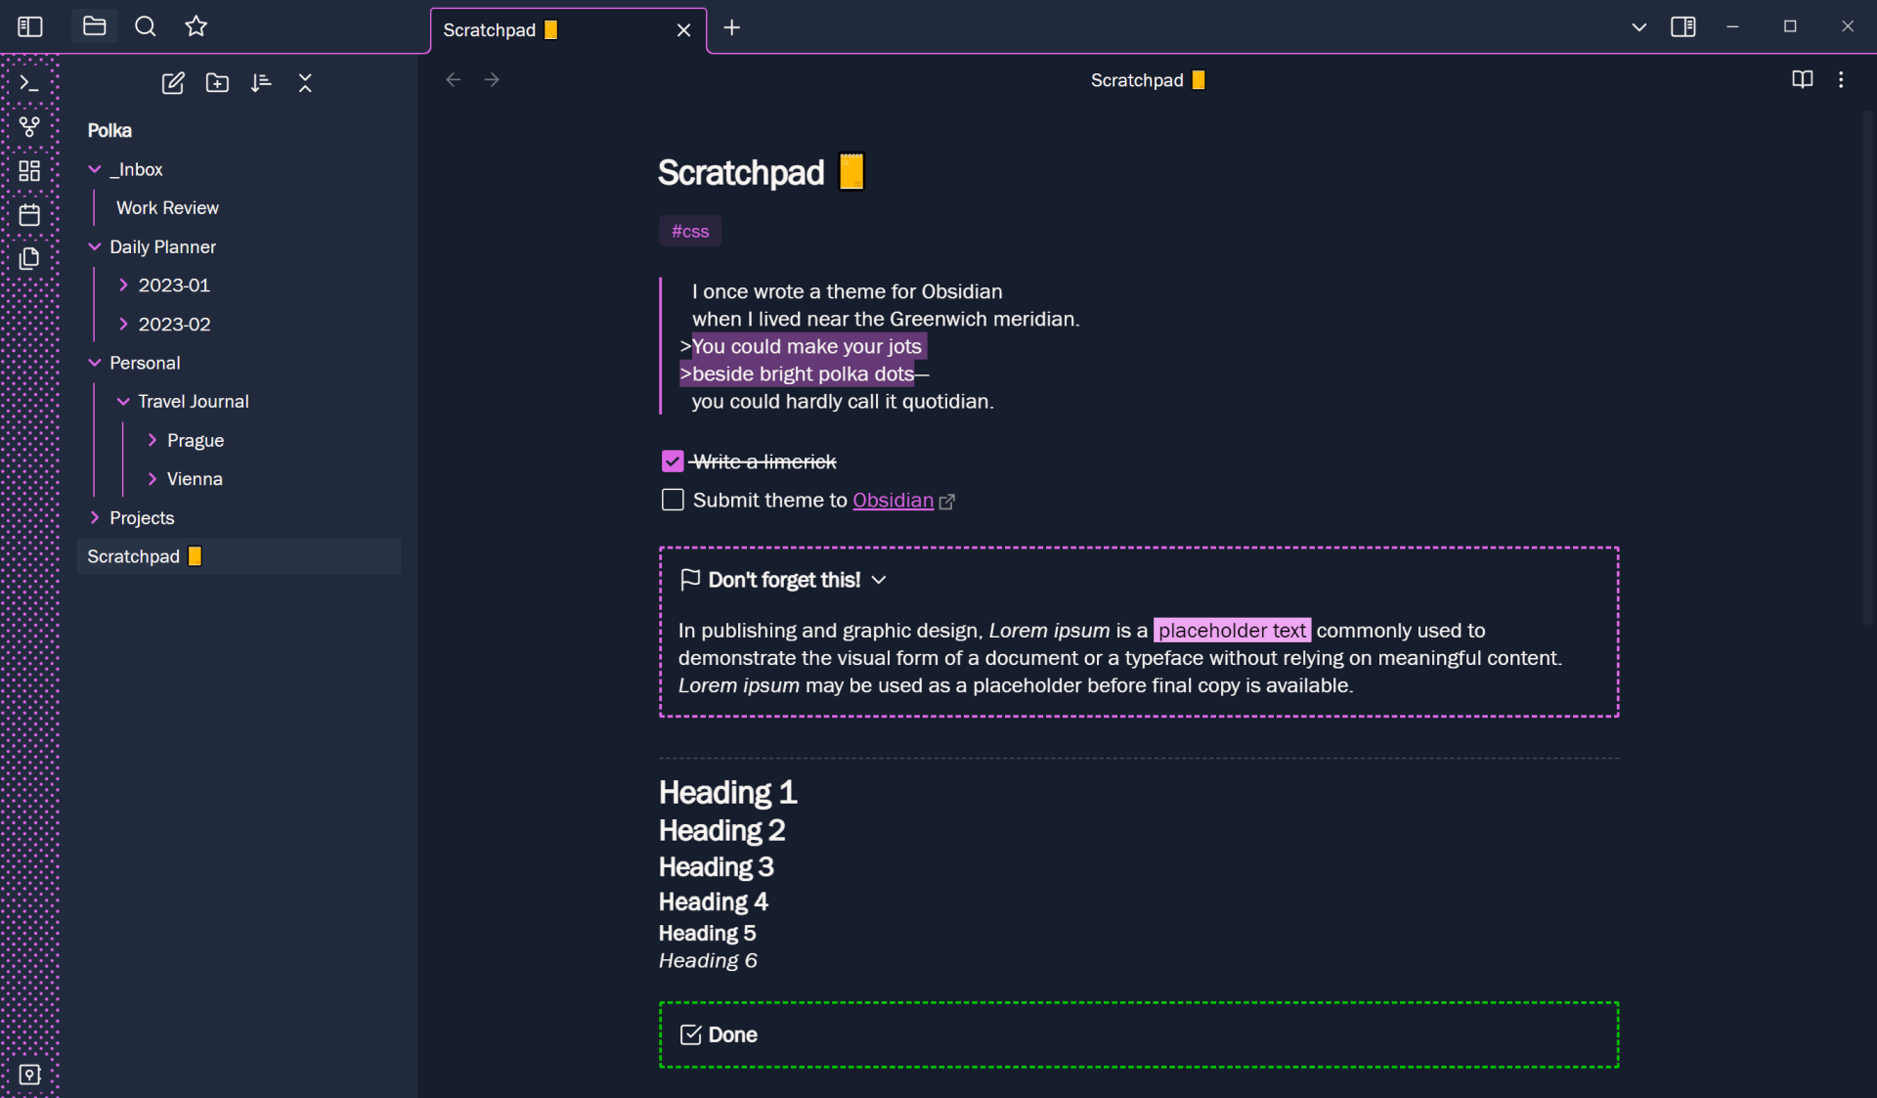Image resolution: width=1877 pixels, height=1098 pixels.
Task: Expand the 2023-01 folder chevron
Action: (x=123, y=285)
